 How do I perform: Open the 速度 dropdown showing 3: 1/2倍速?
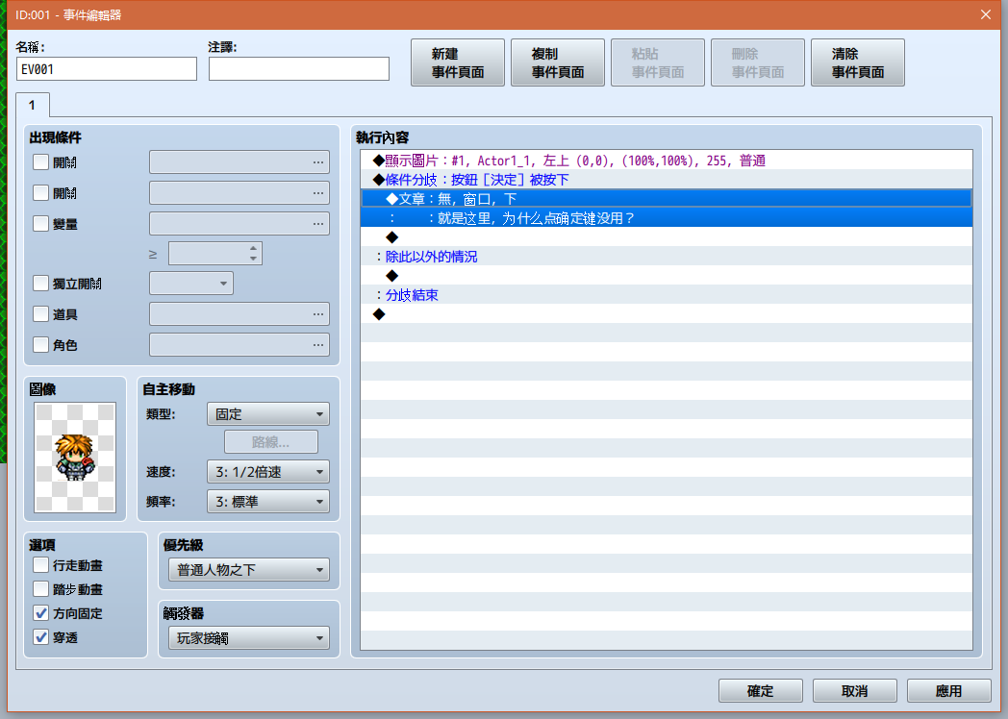268,472
